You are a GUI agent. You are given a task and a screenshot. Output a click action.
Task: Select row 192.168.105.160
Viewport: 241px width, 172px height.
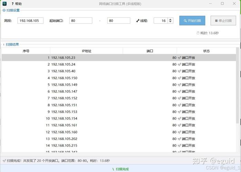(x=119, y=132)
